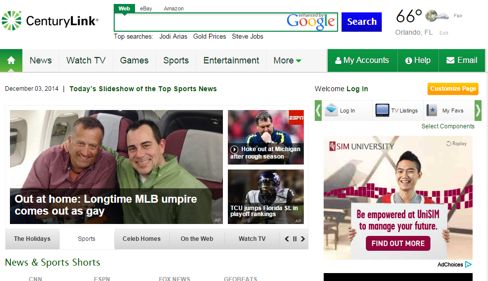Click the Welcome Log In link
This screenshot has height=281, width=488.
click(x=357, y=89)
